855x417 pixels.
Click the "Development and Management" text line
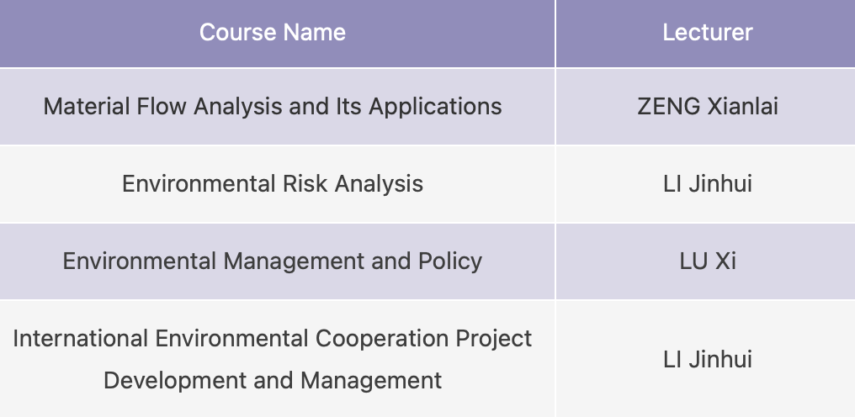(272, 380)
